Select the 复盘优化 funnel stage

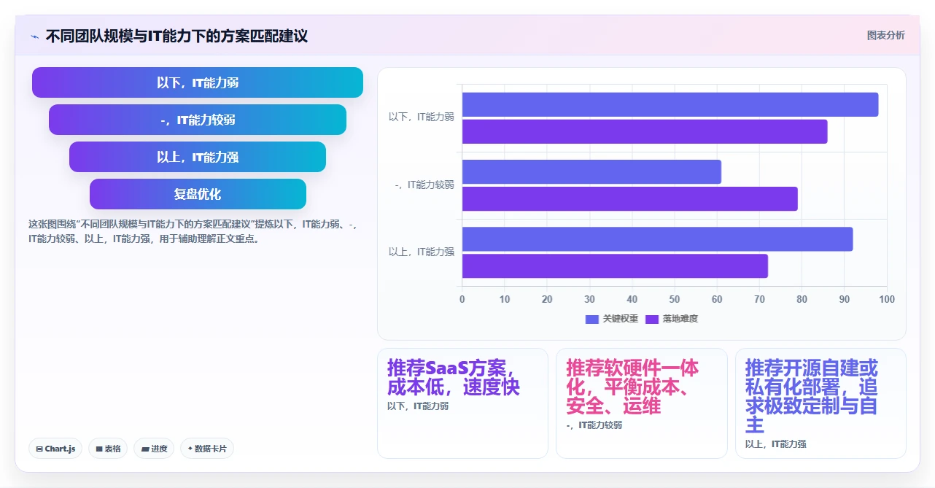click(x=198, y=194)
